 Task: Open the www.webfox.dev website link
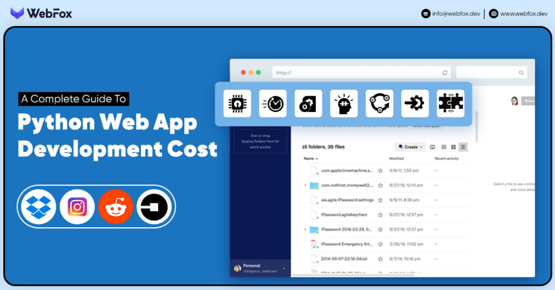(518, 14)
